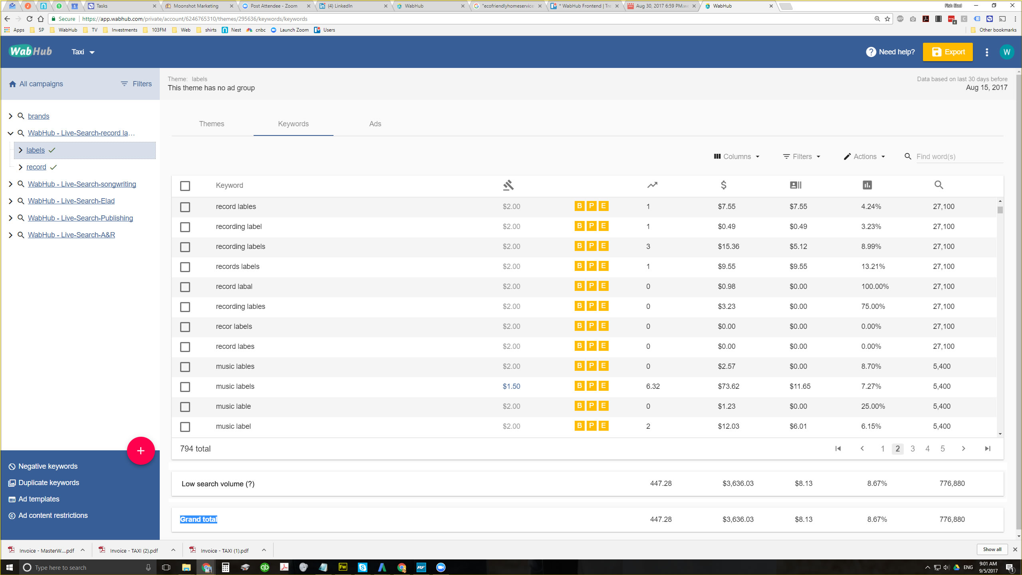Image resolution: width=1022 pixels, height=575 pixels.
Task: Sort by the bar chart column icon
Action: point(867,185)
